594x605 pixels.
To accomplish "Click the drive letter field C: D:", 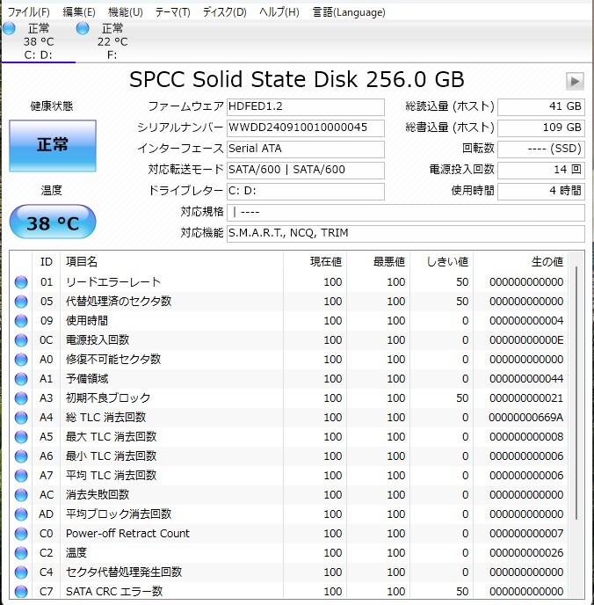I will [305, 192].
